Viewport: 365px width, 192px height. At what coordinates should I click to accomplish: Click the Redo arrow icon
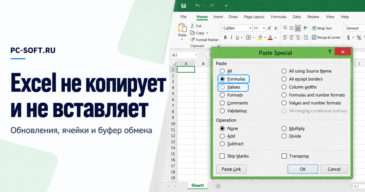pyautogui.click(x=212, y=6)
